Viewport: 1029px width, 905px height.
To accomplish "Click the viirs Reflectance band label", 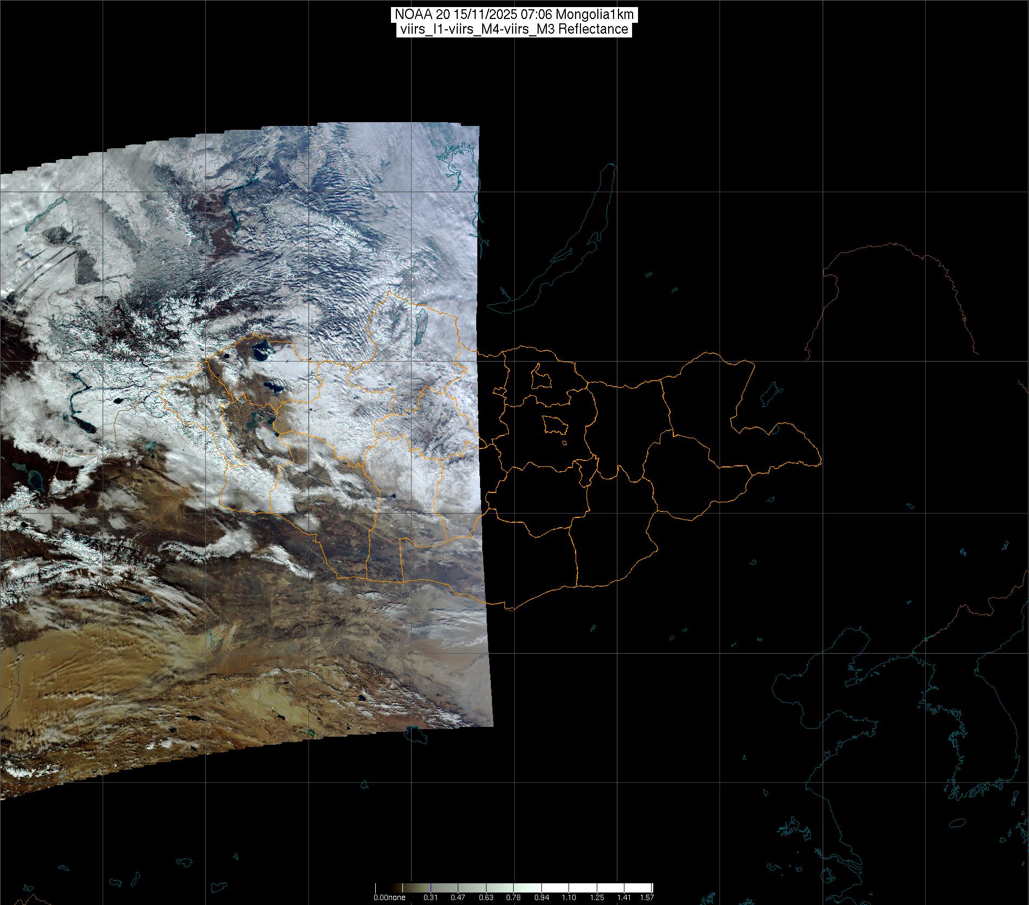I will [x=514, y=29].
